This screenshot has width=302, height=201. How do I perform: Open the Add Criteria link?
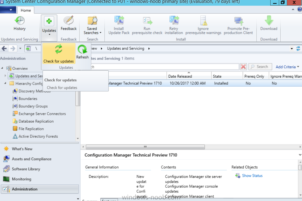point(287,67)
